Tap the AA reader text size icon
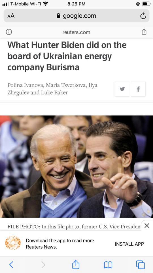153x273 pixels. click(11, 16)
